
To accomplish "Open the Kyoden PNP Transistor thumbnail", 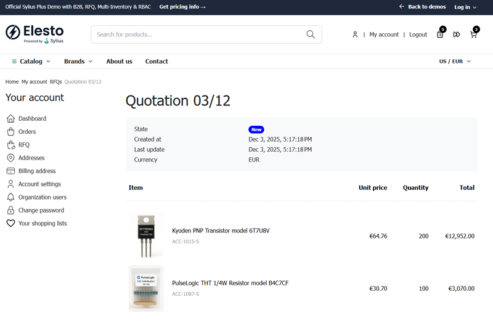I will [x=146, y=235].
